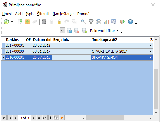Expand the filter combo box chevron
This screenshot has height=122, width=160.
(x=62, y=31)
